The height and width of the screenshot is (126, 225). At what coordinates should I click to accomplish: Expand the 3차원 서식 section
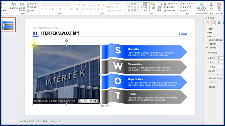tap(211, 44)
